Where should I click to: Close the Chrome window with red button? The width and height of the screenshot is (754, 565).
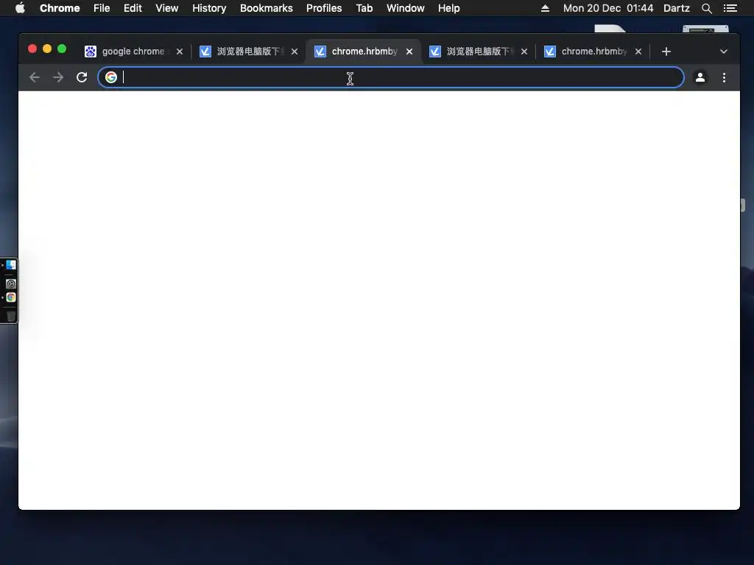click(x=32, y=49)
